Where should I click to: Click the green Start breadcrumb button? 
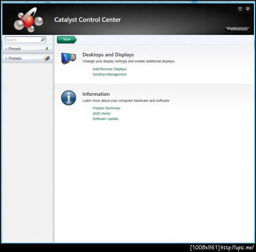click(67, 40)
